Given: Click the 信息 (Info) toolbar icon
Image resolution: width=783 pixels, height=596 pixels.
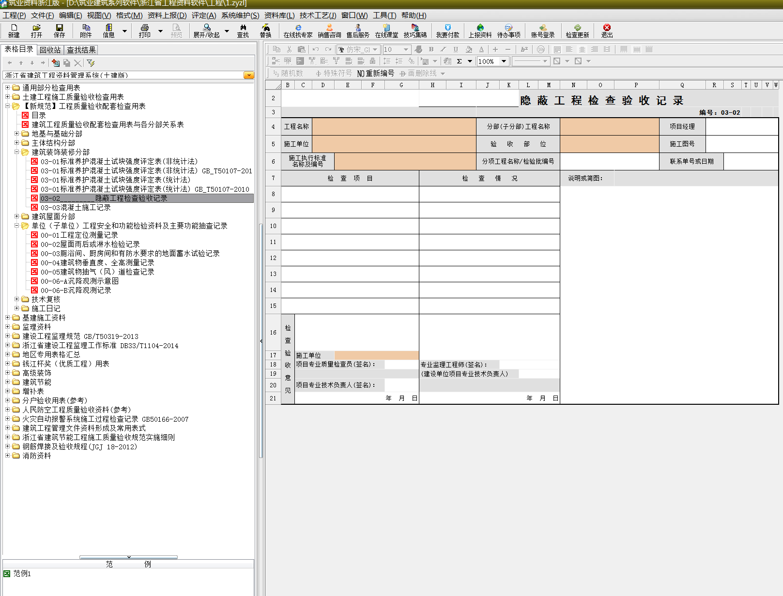Looking at the screenshot, I should tap(109, 31).
